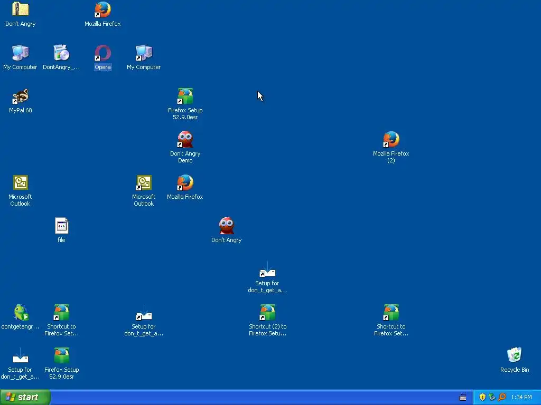The height and width of the screenshot is (405, 541).
Task: Select Microsoft Outlook shortcut next to Firefox
Action: (144, 182)
